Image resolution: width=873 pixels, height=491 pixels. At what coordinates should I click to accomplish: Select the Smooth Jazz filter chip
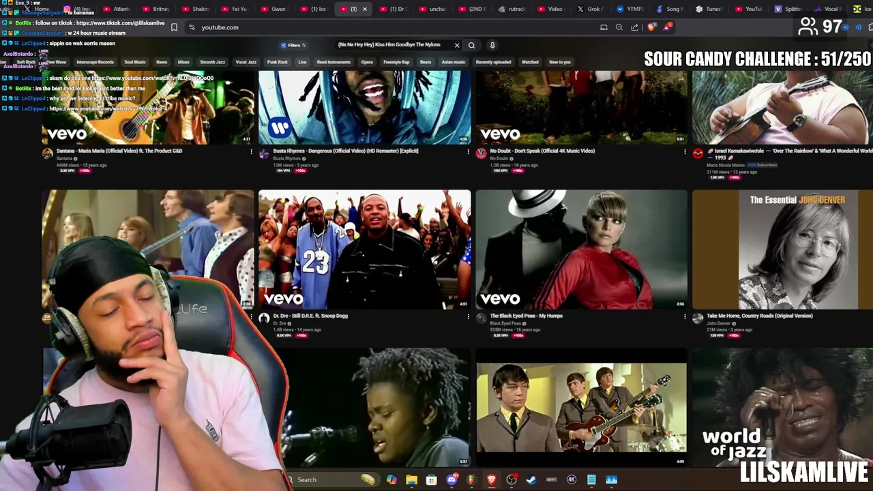212,62
